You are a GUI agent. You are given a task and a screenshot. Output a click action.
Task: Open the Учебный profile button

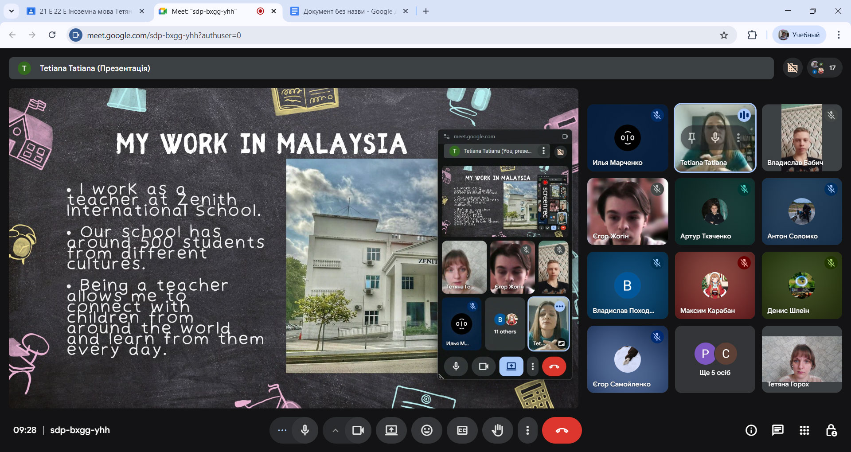coord(800,35)
